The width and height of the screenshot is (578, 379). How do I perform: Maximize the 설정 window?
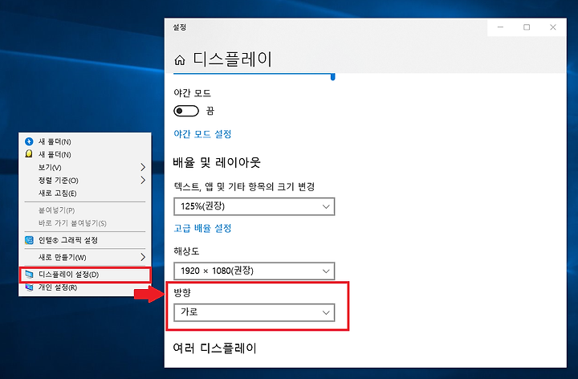pyautogui.click(x=527, y=27)
